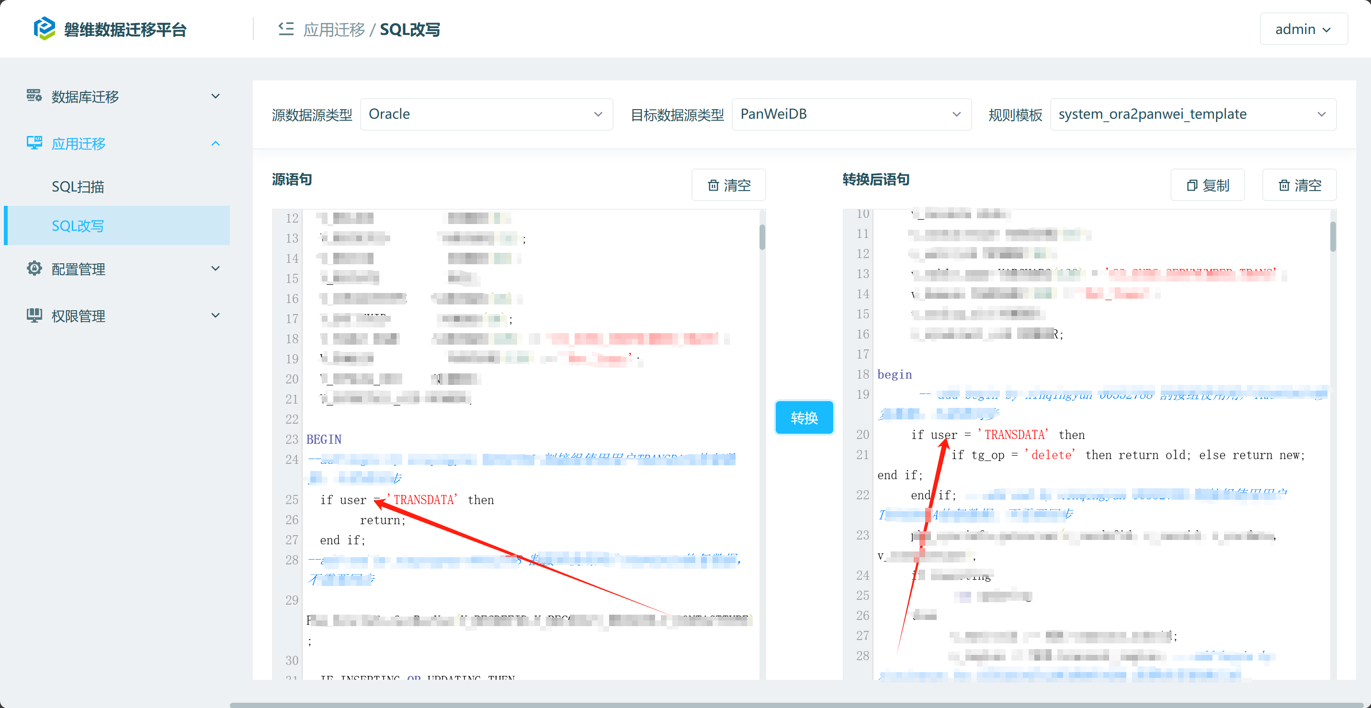Clear the converted statement with 清空
The height and width of the screenshot is (708, 1371).
coord(1299,185)
